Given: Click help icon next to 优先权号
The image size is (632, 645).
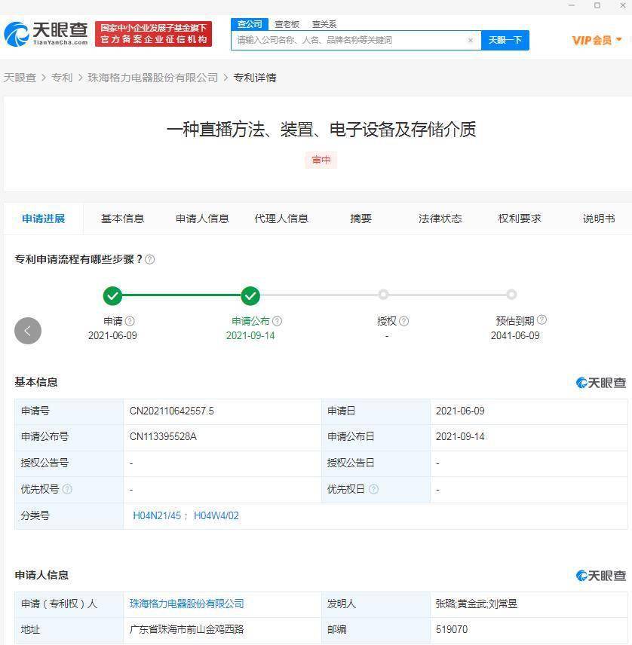Looking at the screenshot, I should [x=67, y=489].
